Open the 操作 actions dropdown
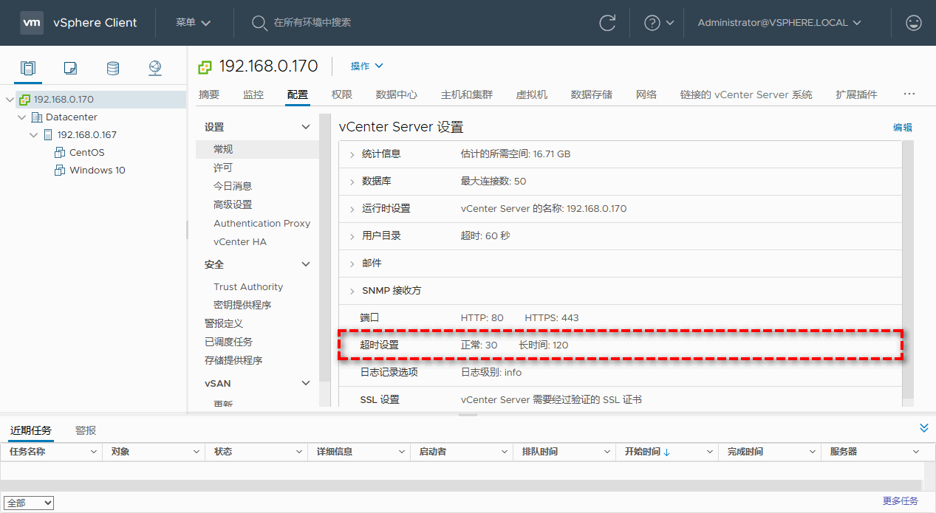 coord(367,66)
